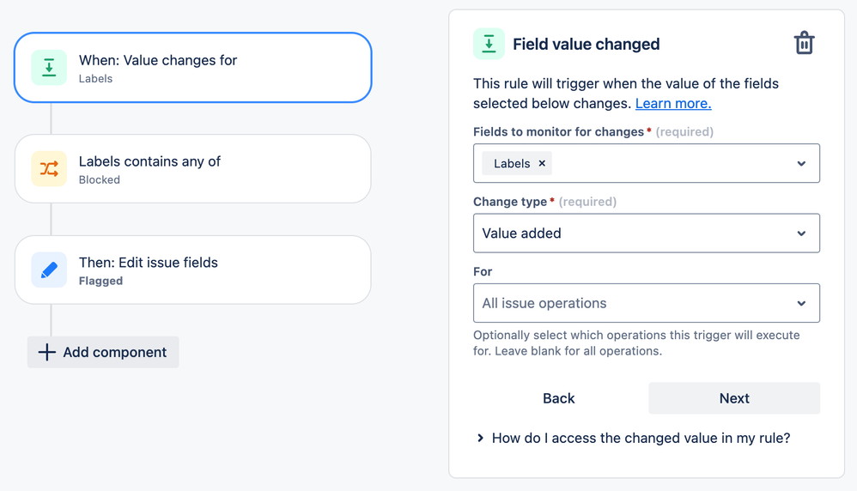Viewport: 857px width, 491px height.
Task: Click the green icon beside Field value changed
Action: click(489, 44)
